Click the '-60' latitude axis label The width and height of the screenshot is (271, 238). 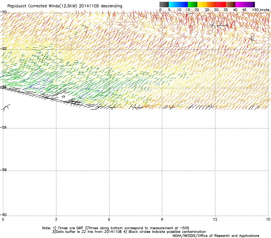pyautogui.click(x=4, y=215)
